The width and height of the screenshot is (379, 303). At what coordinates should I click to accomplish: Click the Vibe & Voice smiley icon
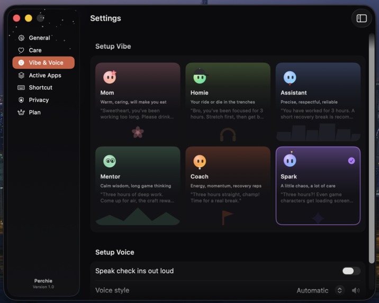coord(21,62)
